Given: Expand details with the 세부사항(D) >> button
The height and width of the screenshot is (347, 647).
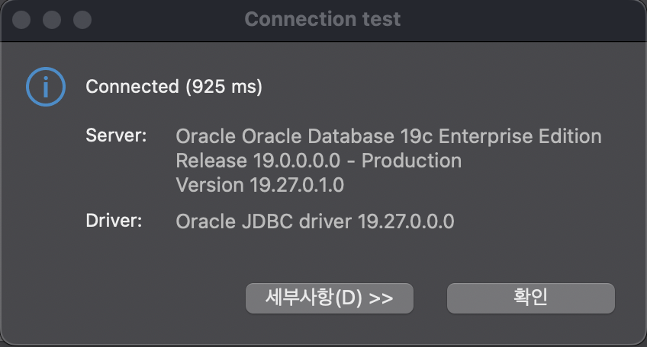Looking at the screenshot, I should [330, 298].
